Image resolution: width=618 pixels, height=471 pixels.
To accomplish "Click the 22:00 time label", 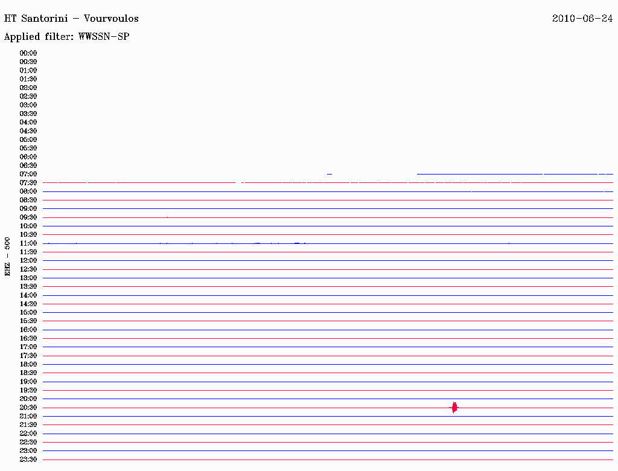I will tap(28, 434).
